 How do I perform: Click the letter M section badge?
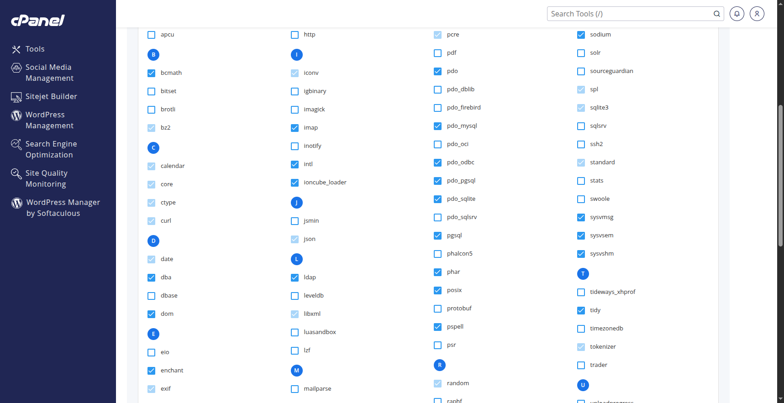coord(297,371)
